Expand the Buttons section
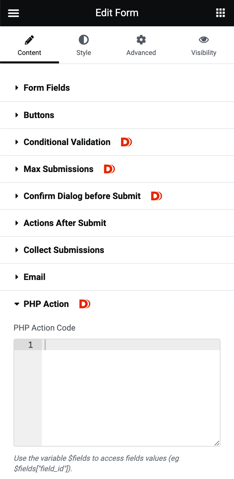234x479 pixels. point(39,115)
